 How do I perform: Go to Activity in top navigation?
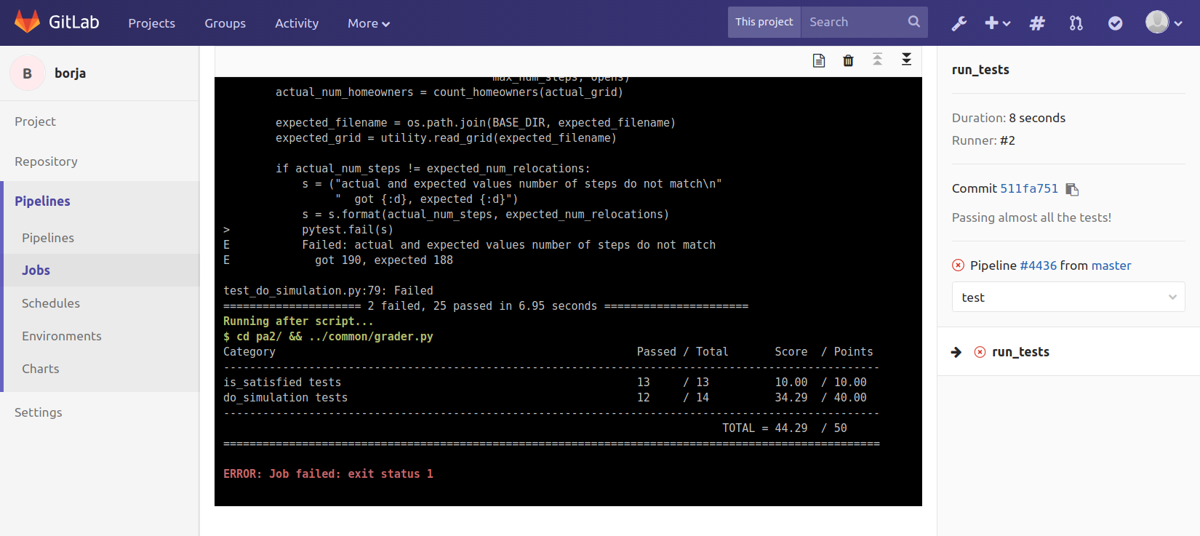point(297,23)
